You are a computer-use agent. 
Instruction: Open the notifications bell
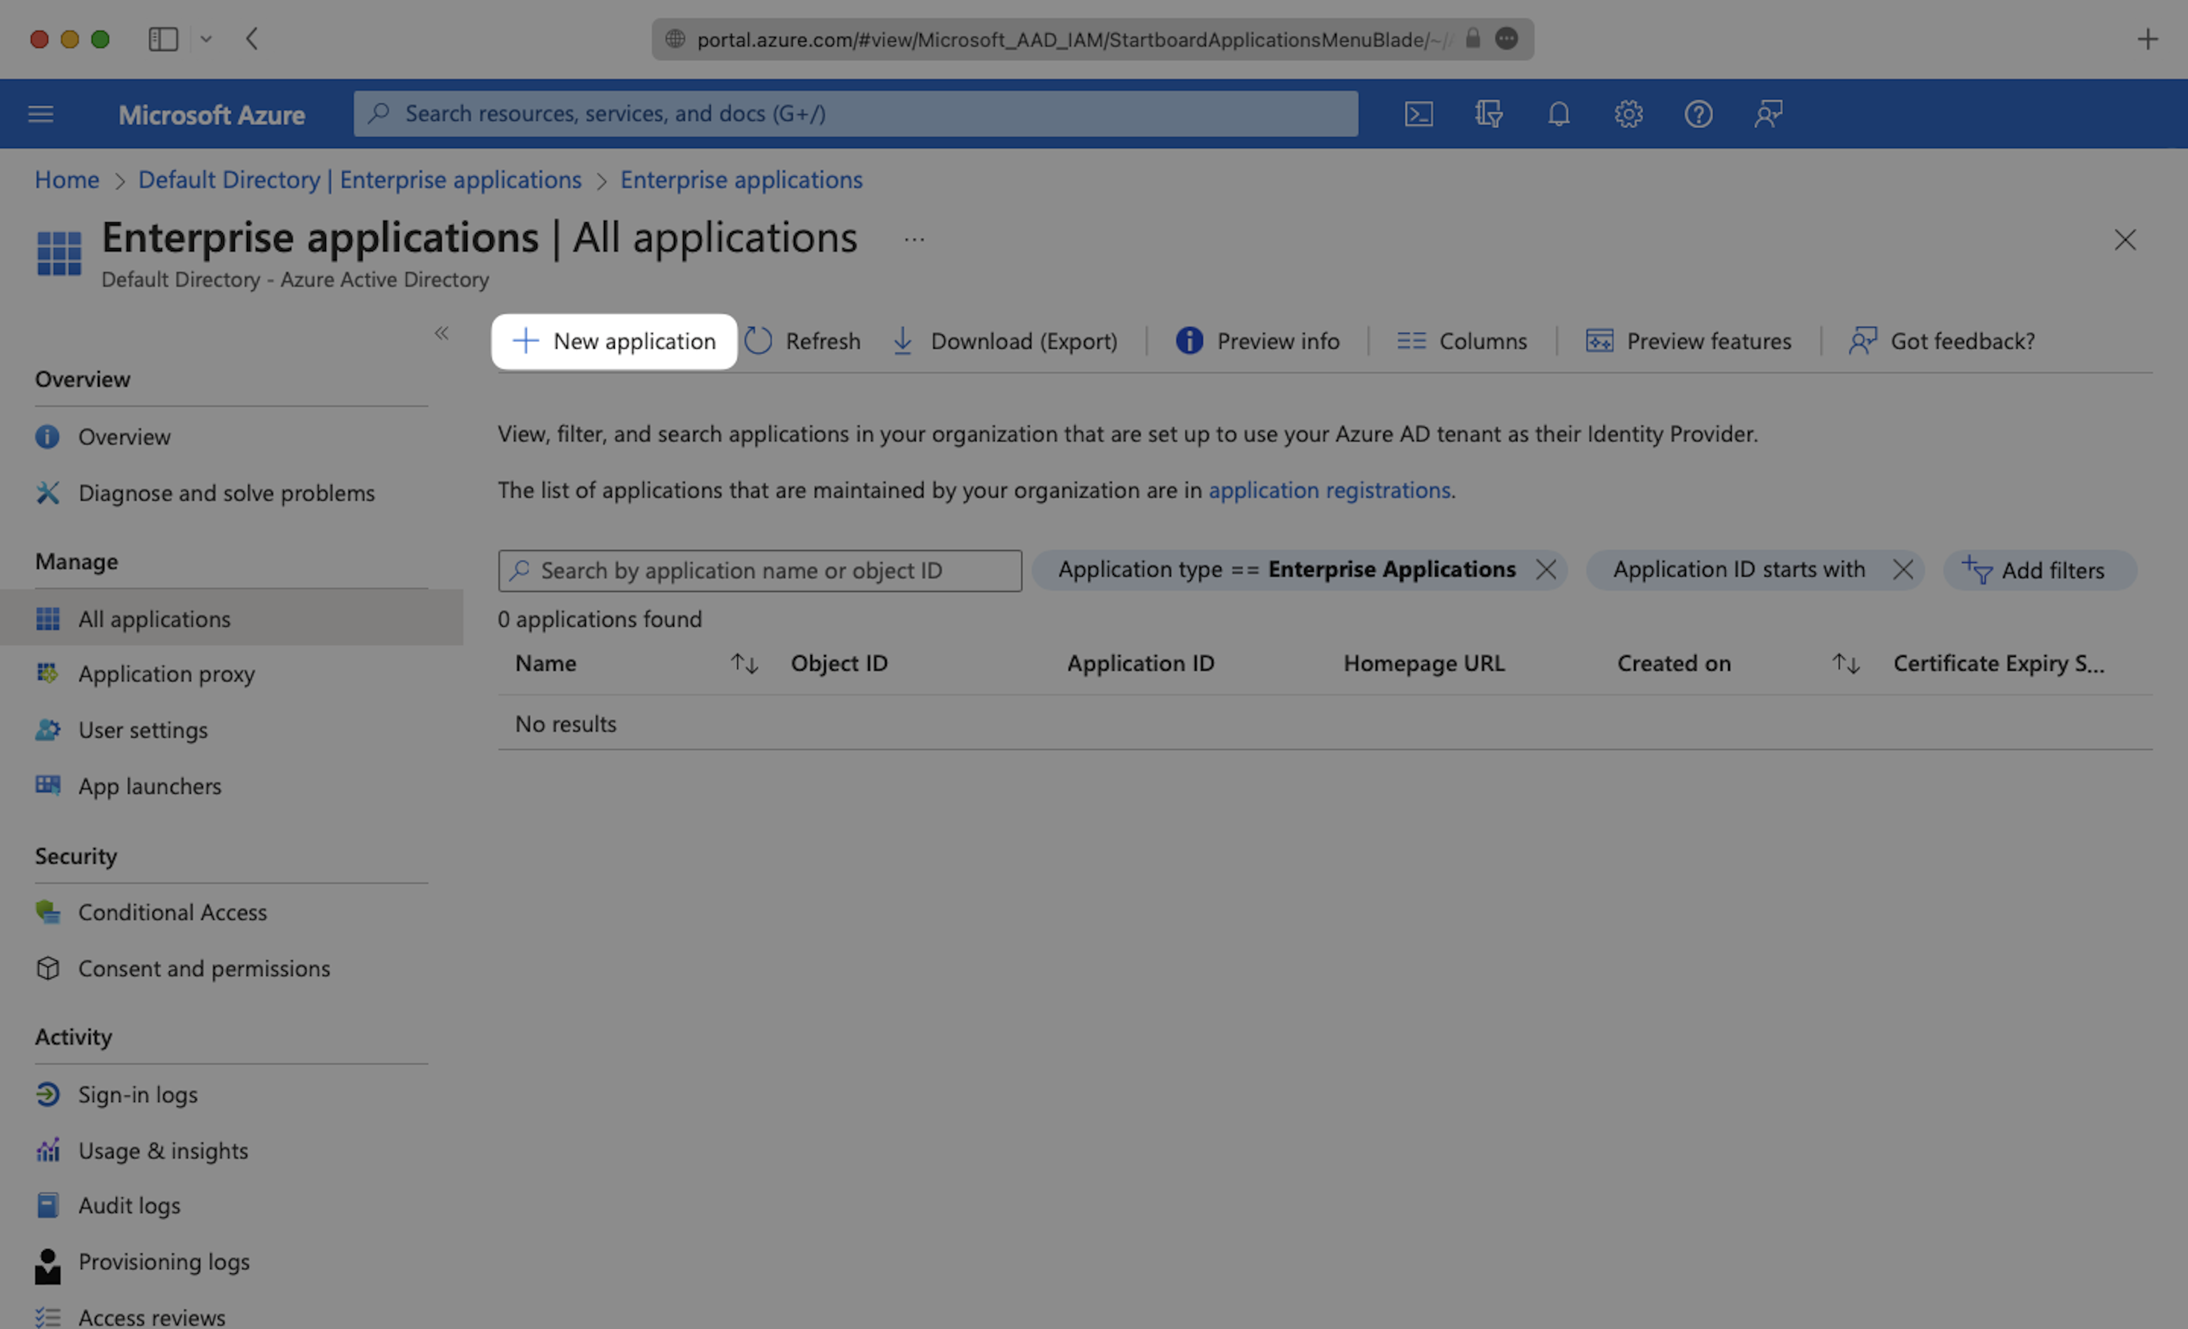[1557, 113]
